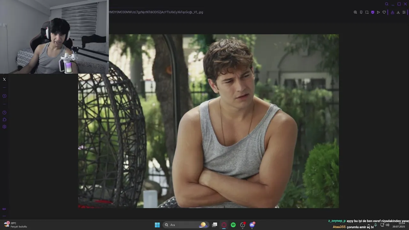Open tab search at window top
409x230 pixels.
tap(387, 4)
